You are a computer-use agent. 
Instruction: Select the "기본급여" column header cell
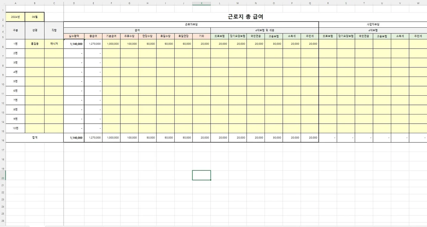(x=111, y=36)
